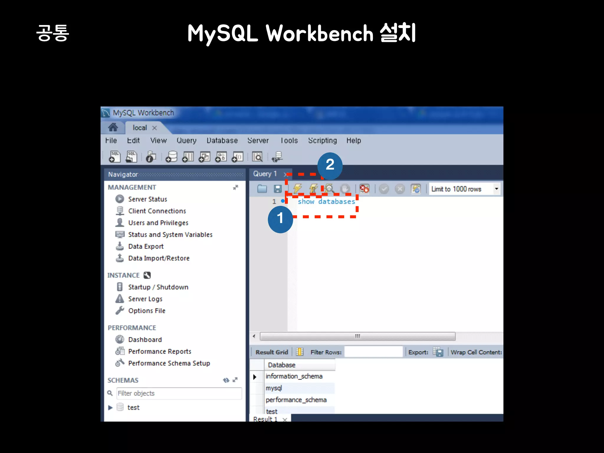This screenshot has width=604, height=453.
Task: Collapse the MANAGEMENT section
Action: [235, 187]
